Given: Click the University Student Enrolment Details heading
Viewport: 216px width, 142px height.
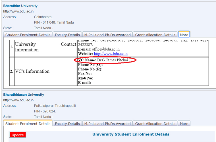Looking at the screenshot, I should click(131, 134).
